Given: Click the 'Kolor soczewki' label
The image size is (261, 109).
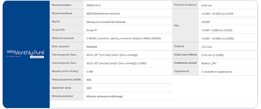Looking at the screenshot, I should click(x=61, y=46).
